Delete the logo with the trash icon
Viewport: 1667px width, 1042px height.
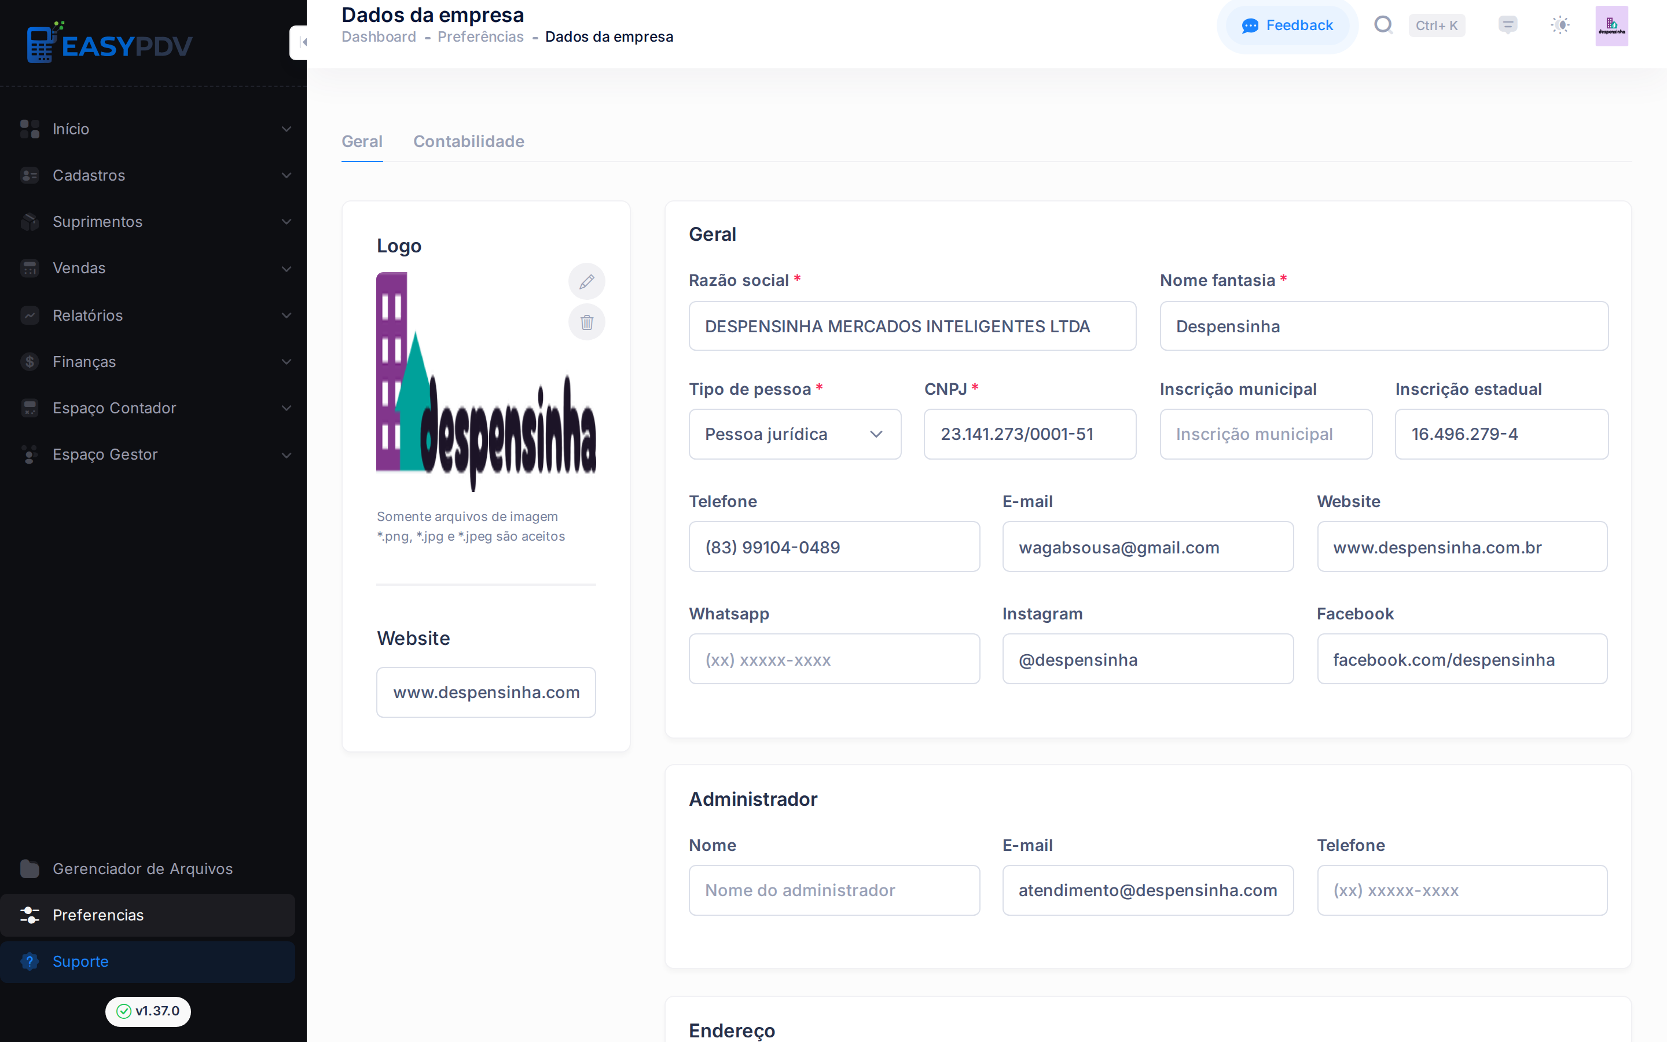point(587,322)
